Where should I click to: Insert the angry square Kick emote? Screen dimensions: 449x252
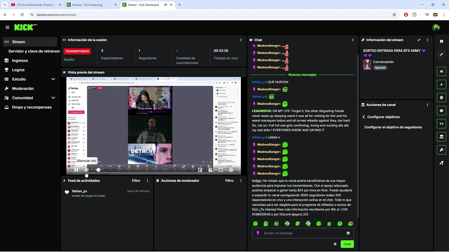[276, 224]
